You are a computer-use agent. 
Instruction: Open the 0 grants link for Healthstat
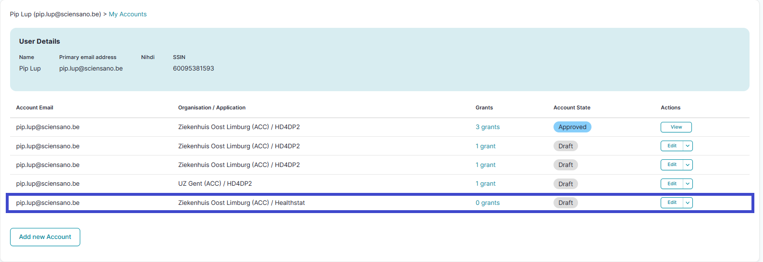487,203
